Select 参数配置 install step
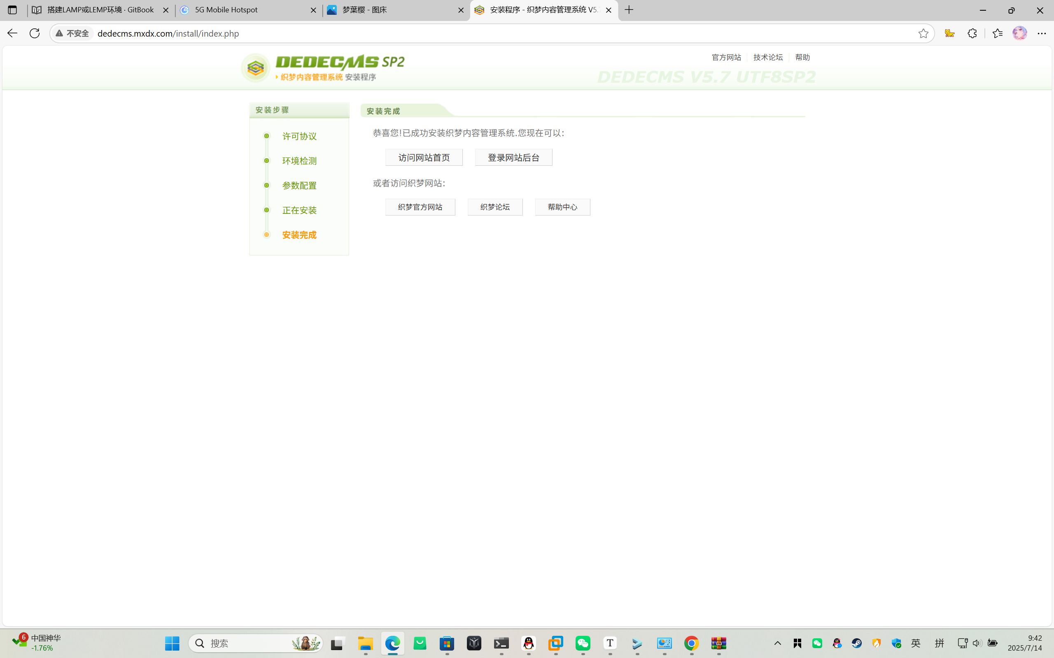This screenshot has width=1054, height=658. click(x=299, y=186)
